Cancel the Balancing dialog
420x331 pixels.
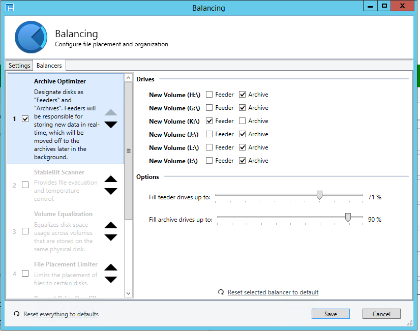381,314
